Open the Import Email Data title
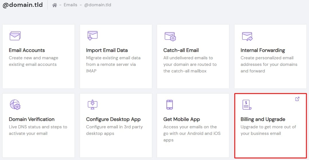The height and width of the screenshot is (160, 309). tap(107, 50)
